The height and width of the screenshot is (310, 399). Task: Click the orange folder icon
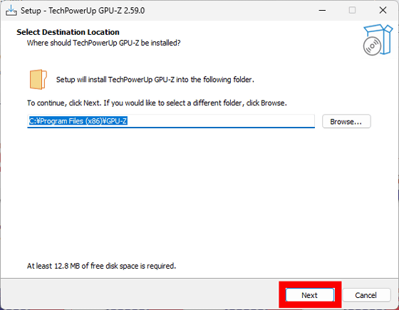pos(38,79)
